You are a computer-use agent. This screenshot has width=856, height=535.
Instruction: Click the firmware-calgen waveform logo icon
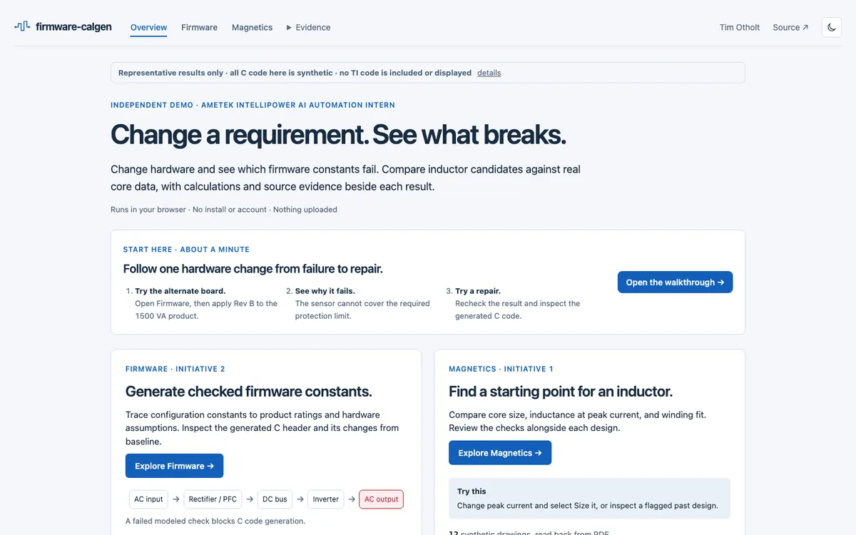pyautogui.click(x=22, y=26)
